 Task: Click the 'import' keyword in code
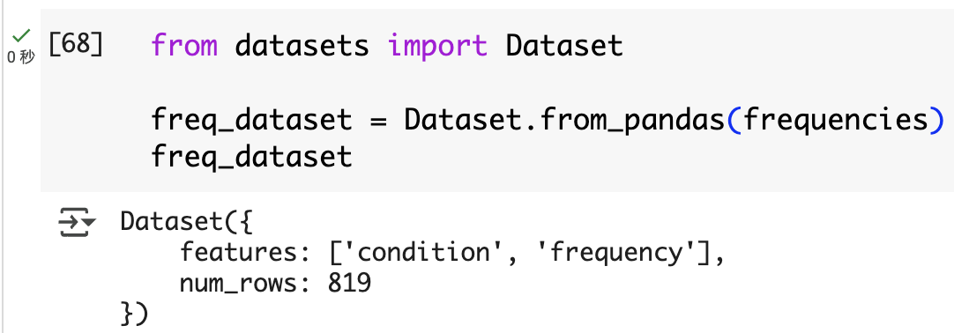(x=437, y=47)
